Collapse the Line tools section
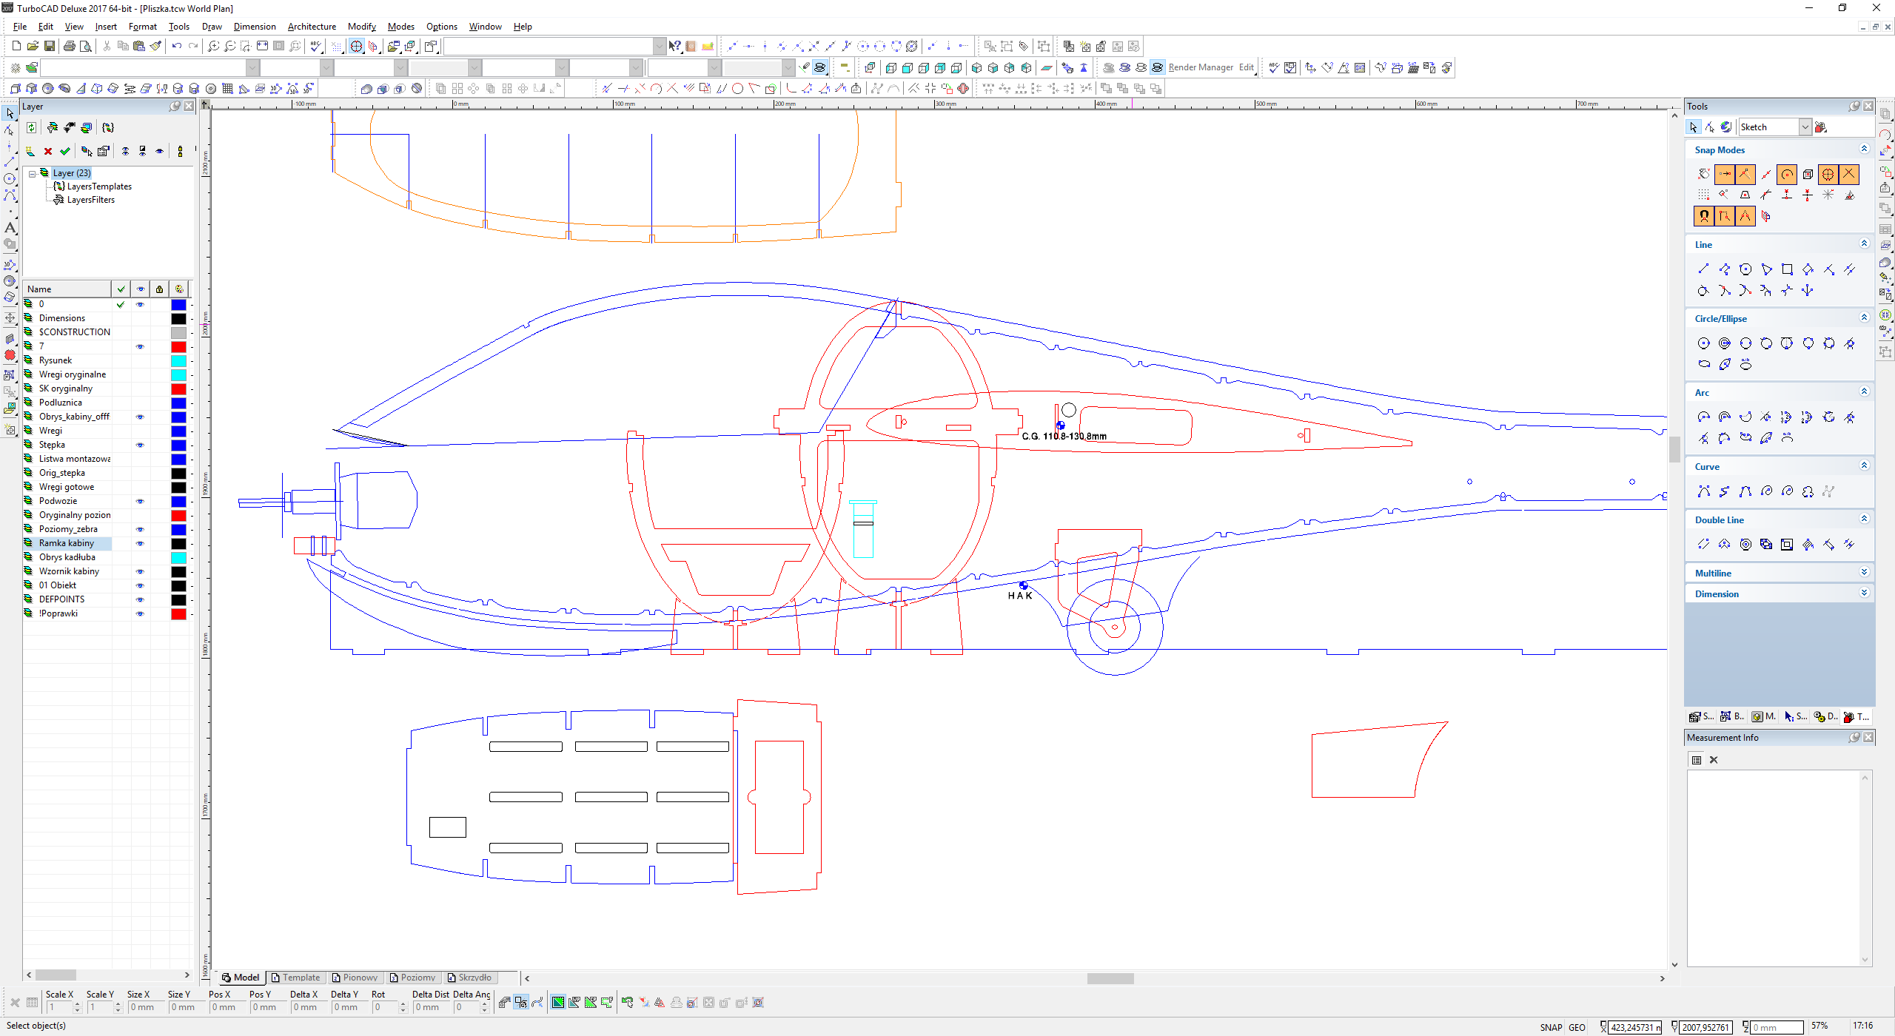This screenshot has width=1895, height=1036. click(1865, 244)
